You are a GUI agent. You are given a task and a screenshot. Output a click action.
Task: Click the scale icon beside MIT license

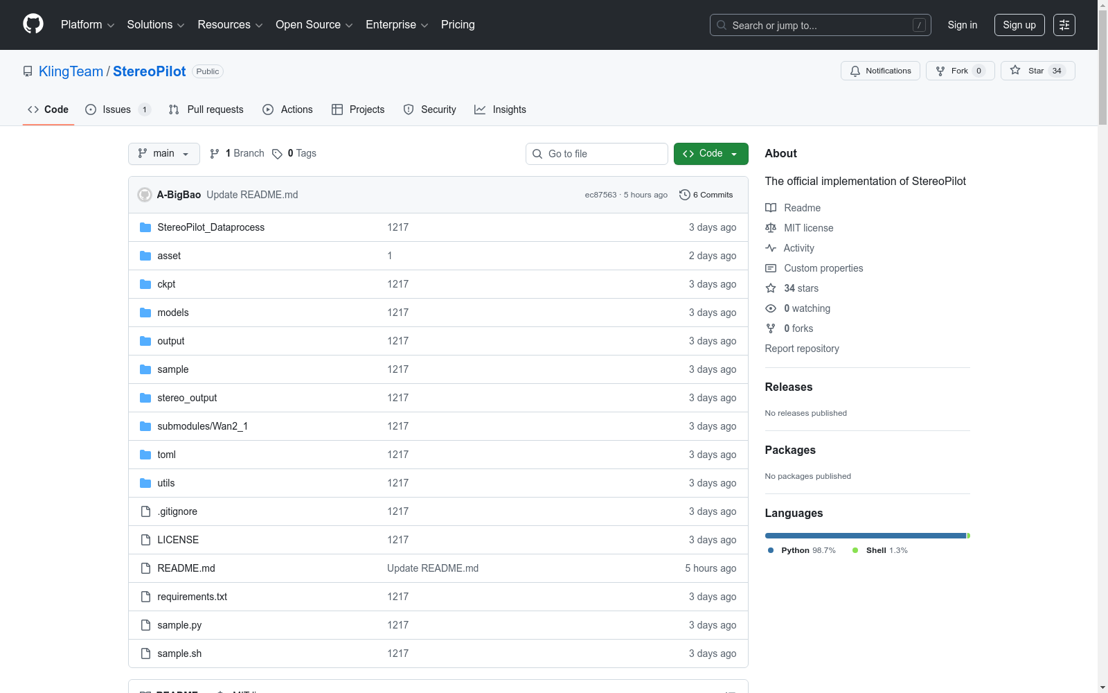[x=771, y=228]
